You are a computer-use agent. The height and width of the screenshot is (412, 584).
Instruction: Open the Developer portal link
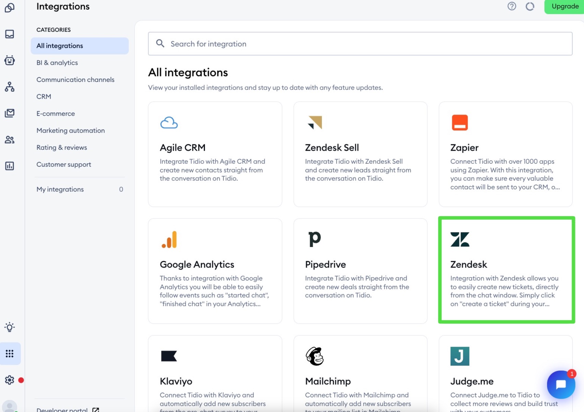(62, 409)
